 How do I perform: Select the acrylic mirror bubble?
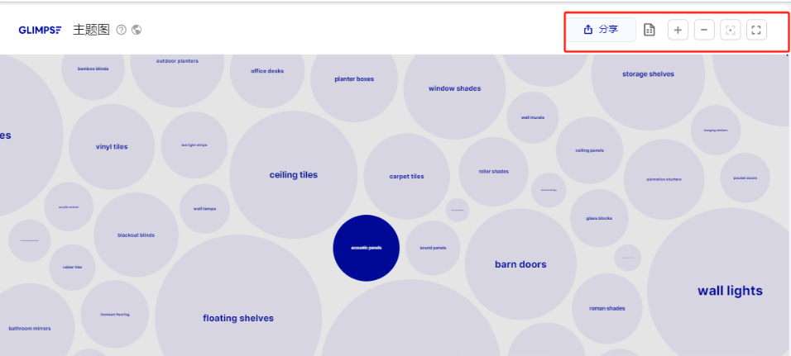click(69, 206)
